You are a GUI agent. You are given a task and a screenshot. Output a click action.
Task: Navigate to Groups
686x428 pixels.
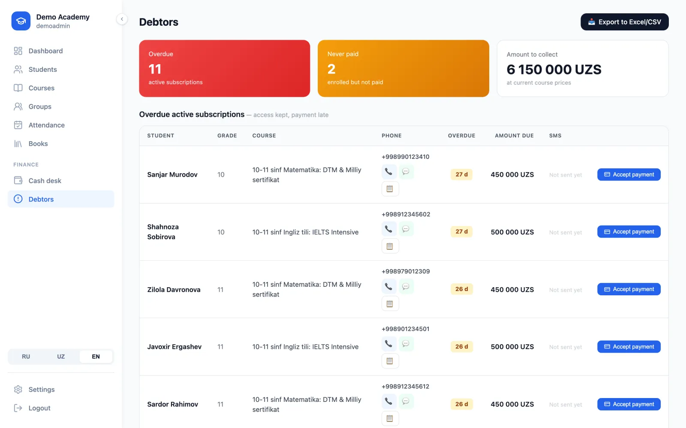coord(61,107)
